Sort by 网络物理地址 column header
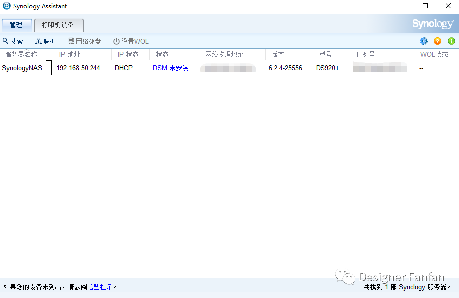The height and width of the screenshot is (298, 459). click(232, 54)
